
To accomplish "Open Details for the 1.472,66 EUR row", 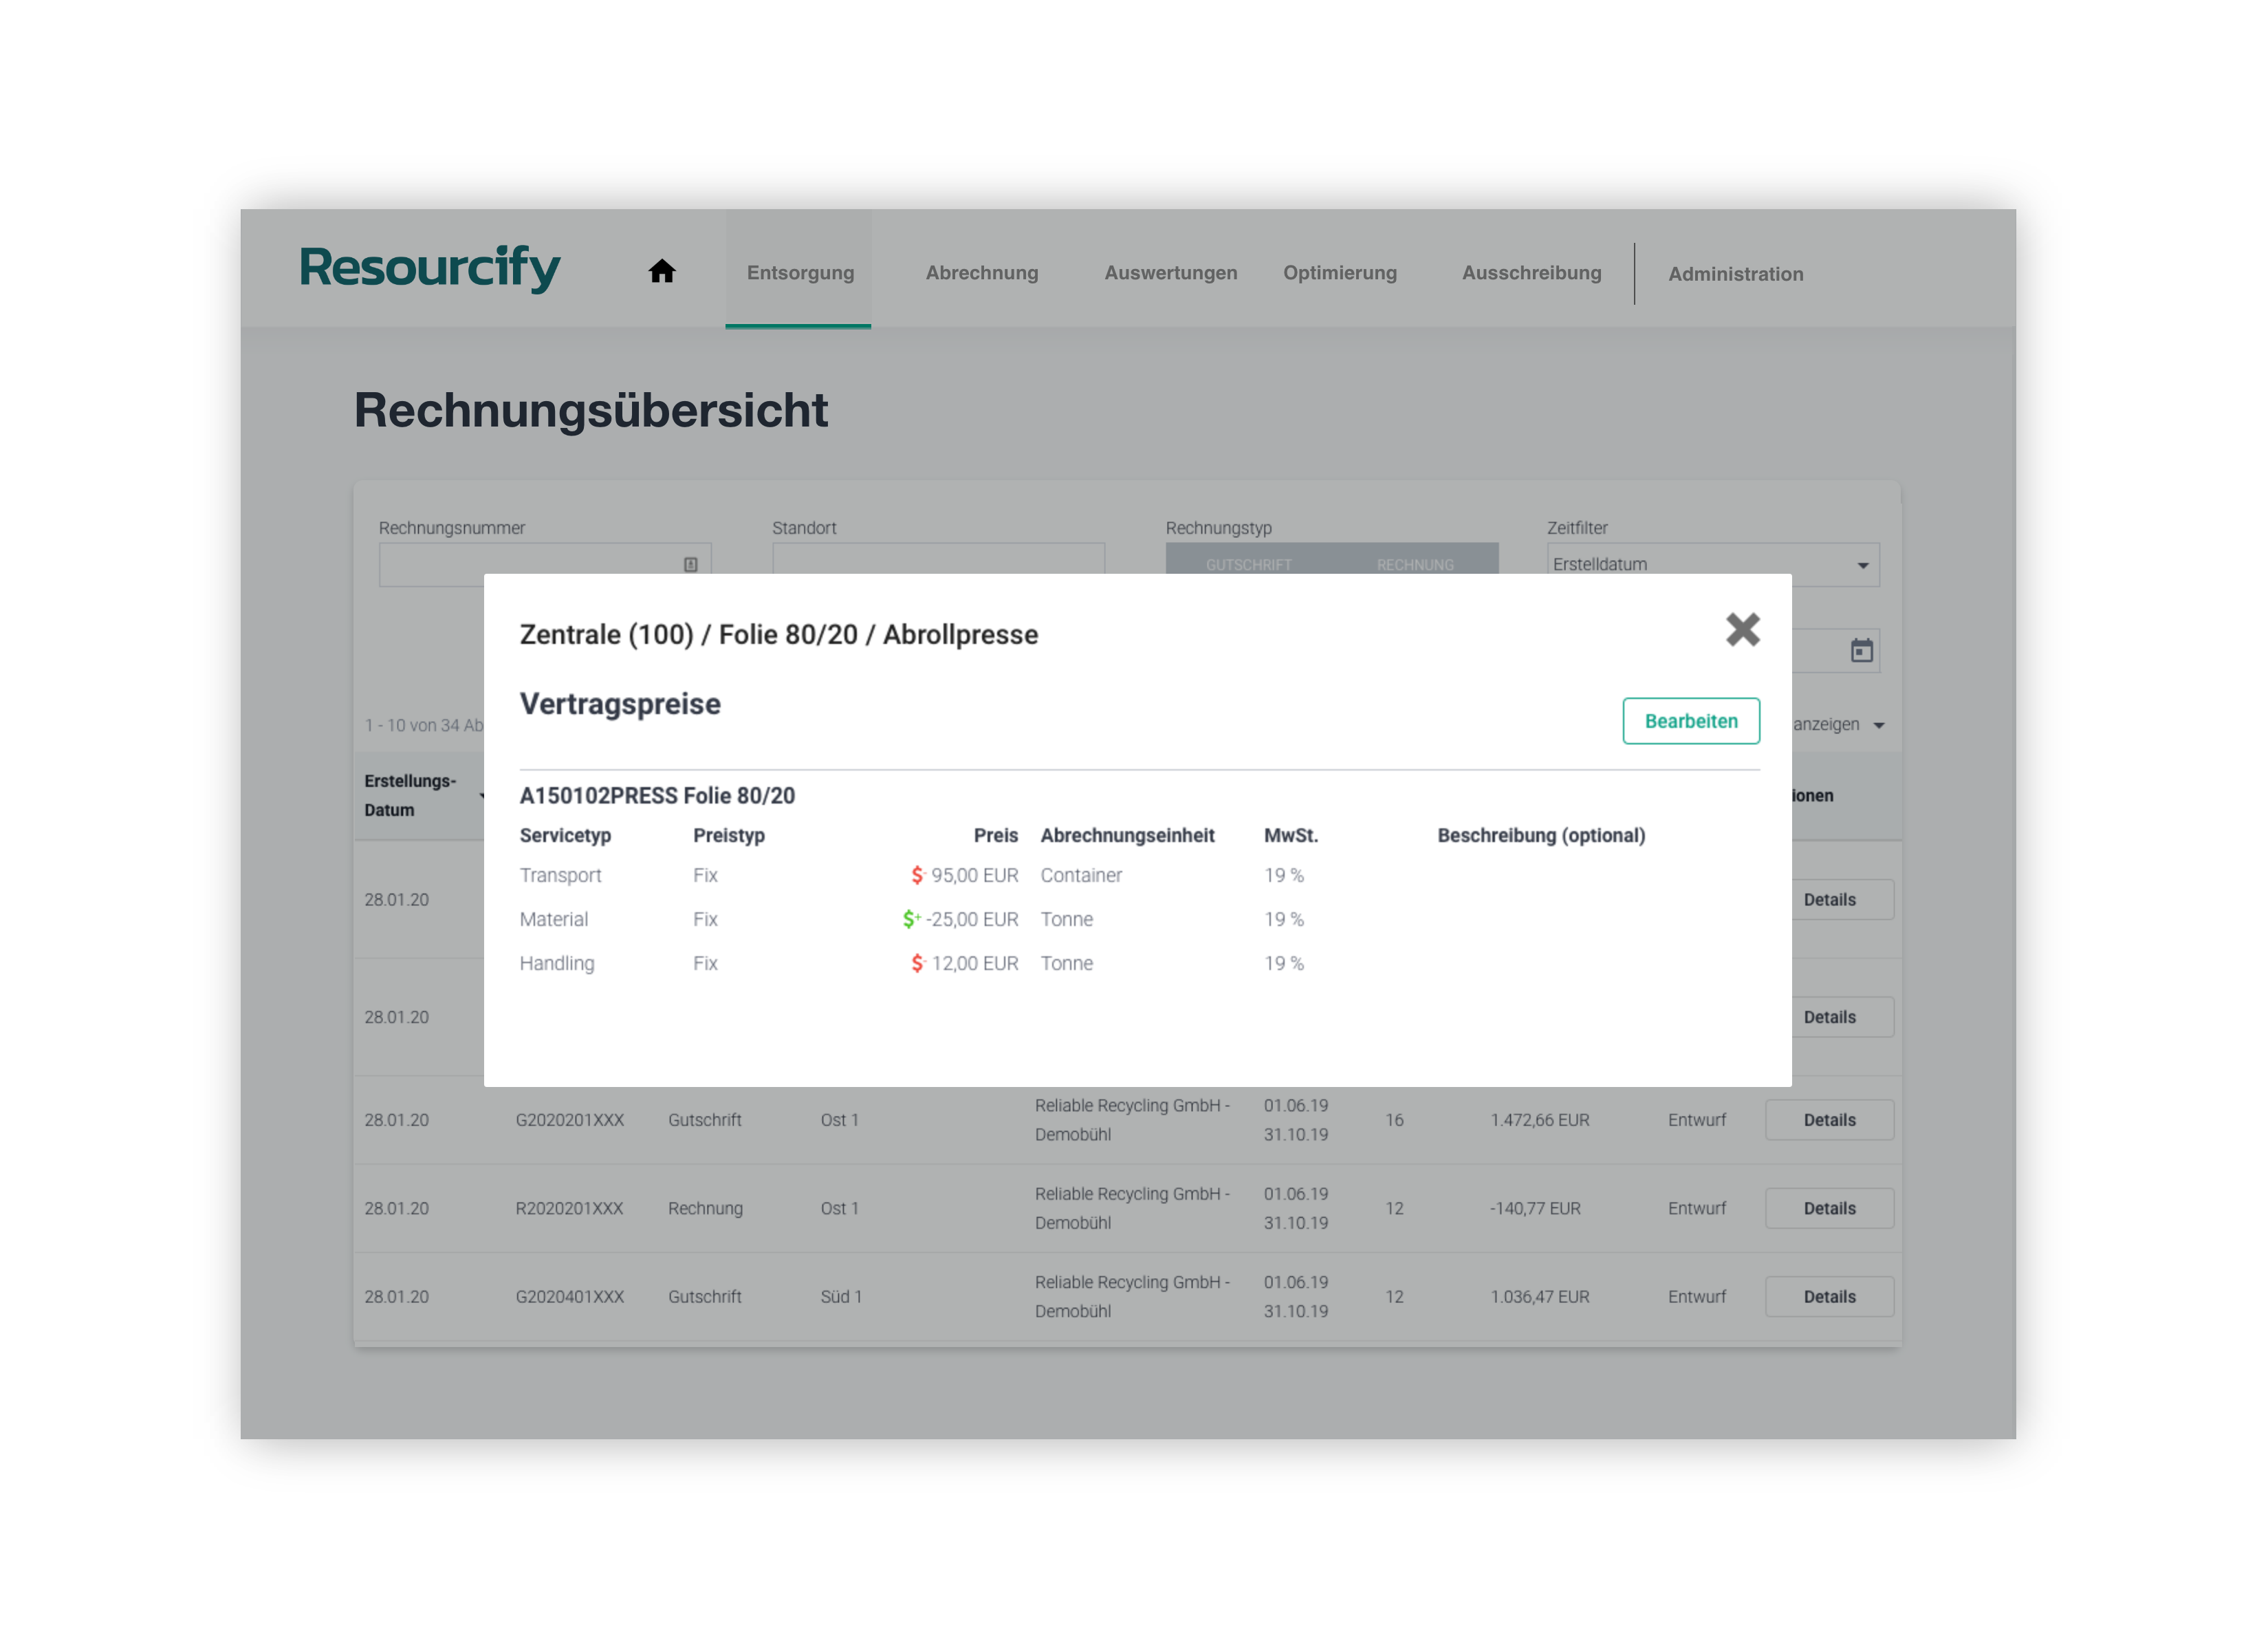I will point(1829,1120).
